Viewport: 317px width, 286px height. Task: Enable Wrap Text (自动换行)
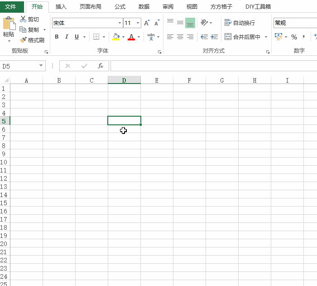pos(240,23)
